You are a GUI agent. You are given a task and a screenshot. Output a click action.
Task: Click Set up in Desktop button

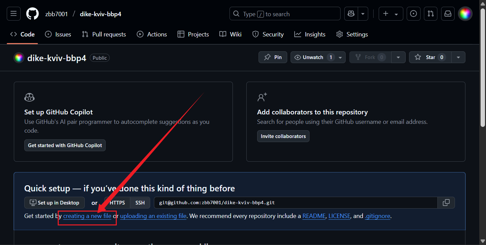click(x=54, y=203)
